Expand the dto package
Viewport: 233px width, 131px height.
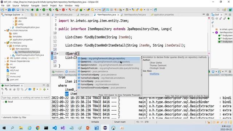[13, 21]
